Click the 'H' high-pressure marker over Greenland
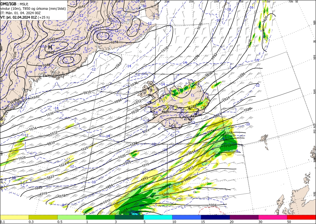The width and height of the screenshot is (316, 224). click(x=50, y=47)
